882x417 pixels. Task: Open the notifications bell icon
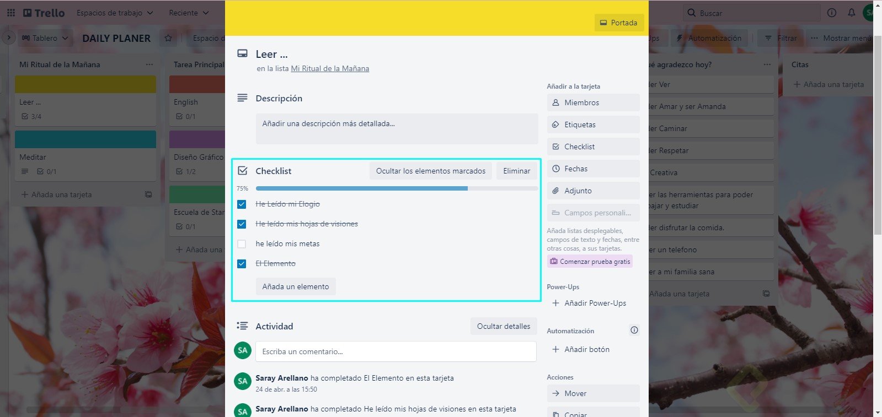[852, 13]
